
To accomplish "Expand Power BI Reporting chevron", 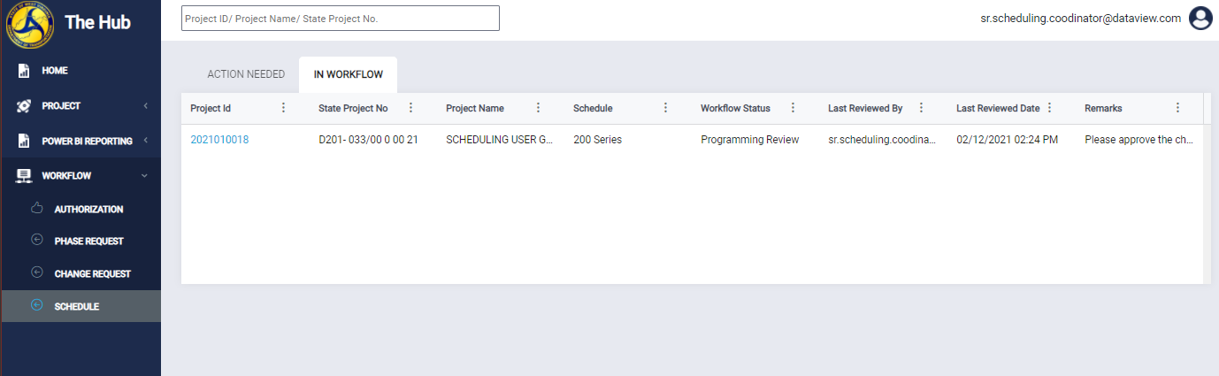I will point(145,141).
